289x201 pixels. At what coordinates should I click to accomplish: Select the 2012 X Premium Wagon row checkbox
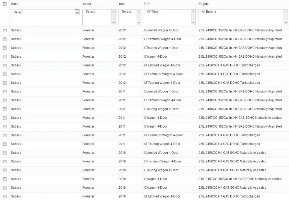click(5, 39)
